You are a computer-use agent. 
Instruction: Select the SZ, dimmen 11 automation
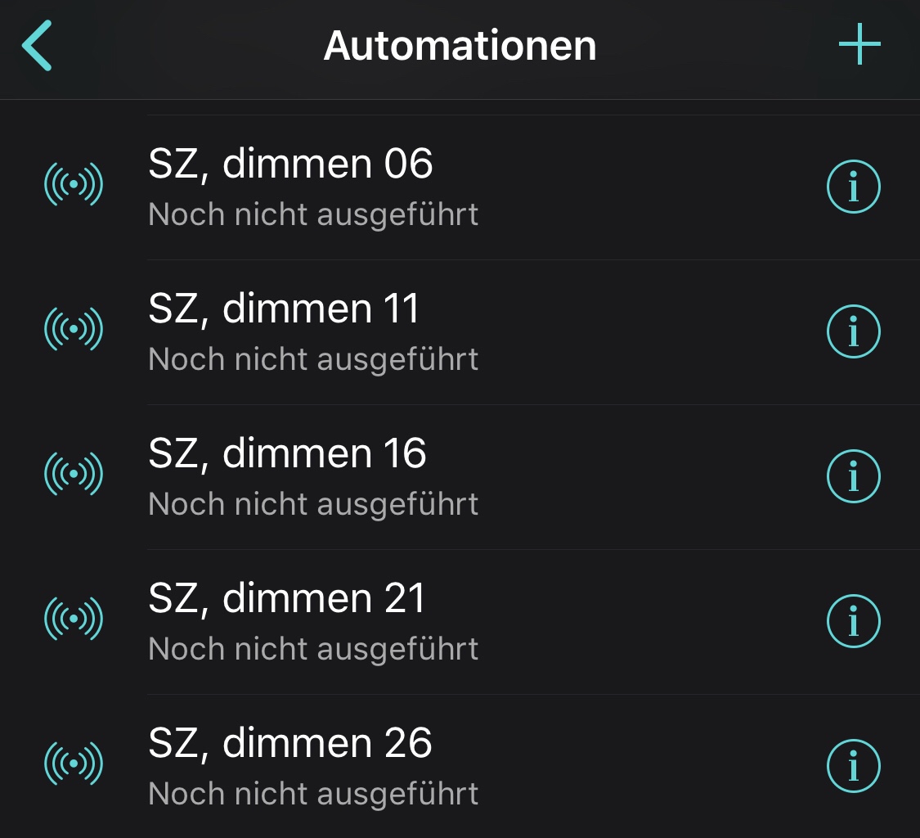(x=284, y=309)
